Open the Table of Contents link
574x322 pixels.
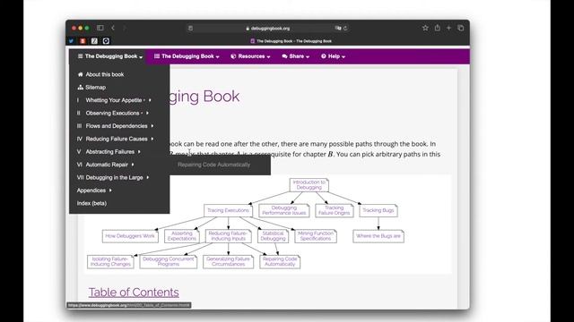tap(134, 292)
